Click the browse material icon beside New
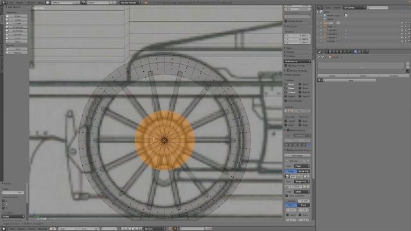 320,80
